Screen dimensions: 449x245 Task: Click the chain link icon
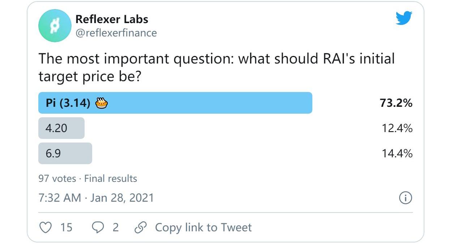pos(140,227)
